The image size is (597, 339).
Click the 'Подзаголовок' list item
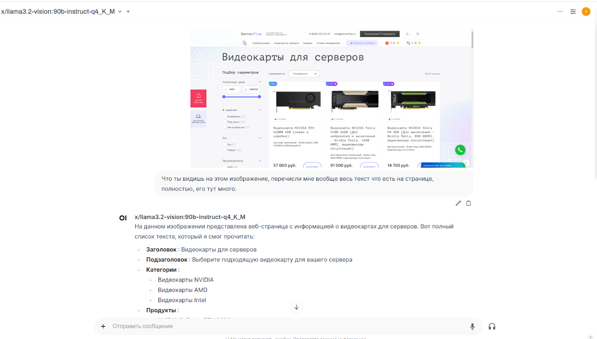pyautogui.click(x=249, y=260)
